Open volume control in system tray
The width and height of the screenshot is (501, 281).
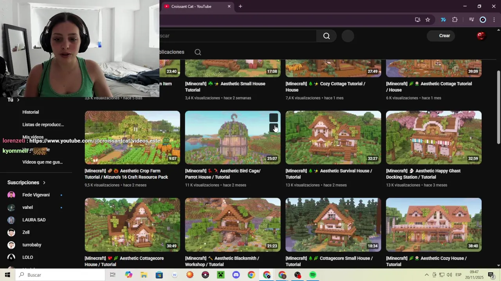point(449,275)
